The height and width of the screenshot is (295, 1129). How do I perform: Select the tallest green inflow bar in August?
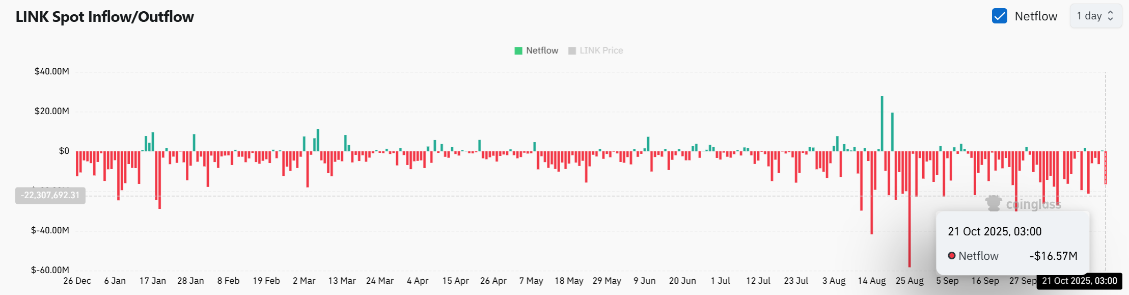click(882, 123)
